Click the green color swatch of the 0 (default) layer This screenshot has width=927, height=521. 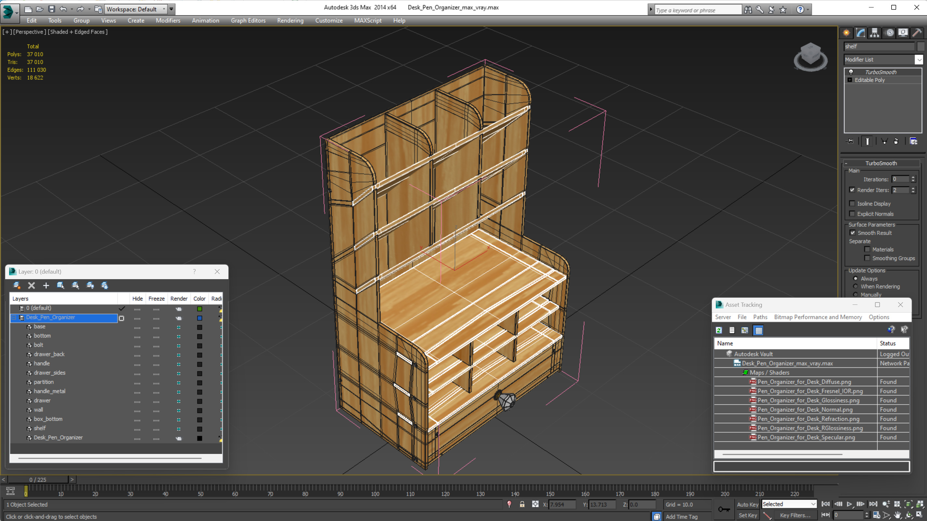(x=200, y=309)
